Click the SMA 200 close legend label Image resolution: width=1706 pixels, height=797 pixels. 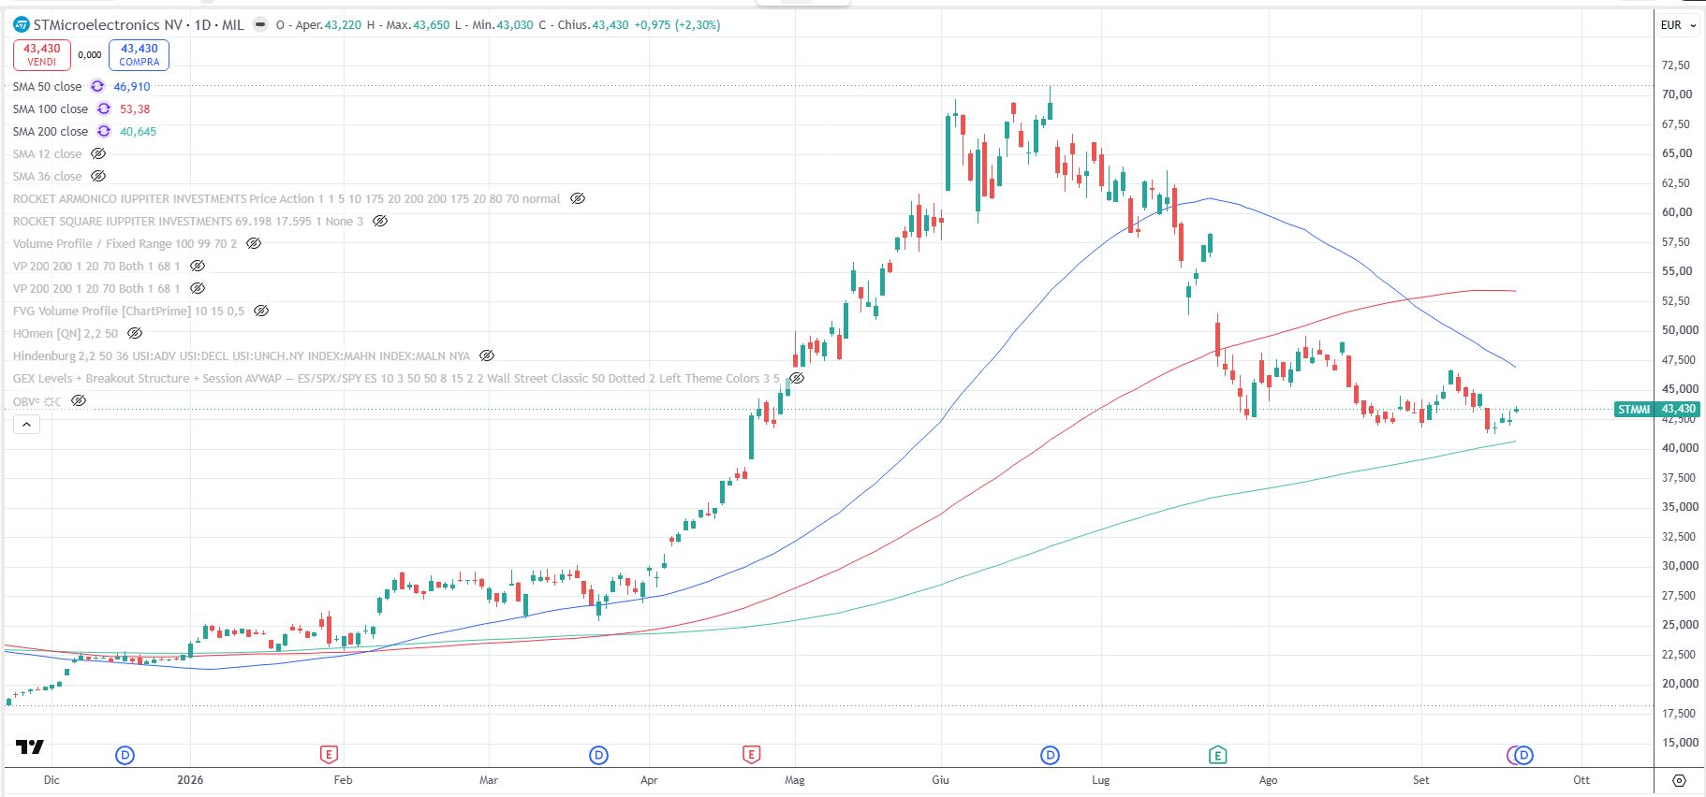tap(51, 131)
